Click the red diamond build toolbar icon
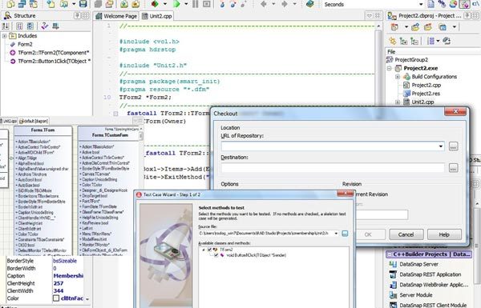 click(x=155, y=4)
